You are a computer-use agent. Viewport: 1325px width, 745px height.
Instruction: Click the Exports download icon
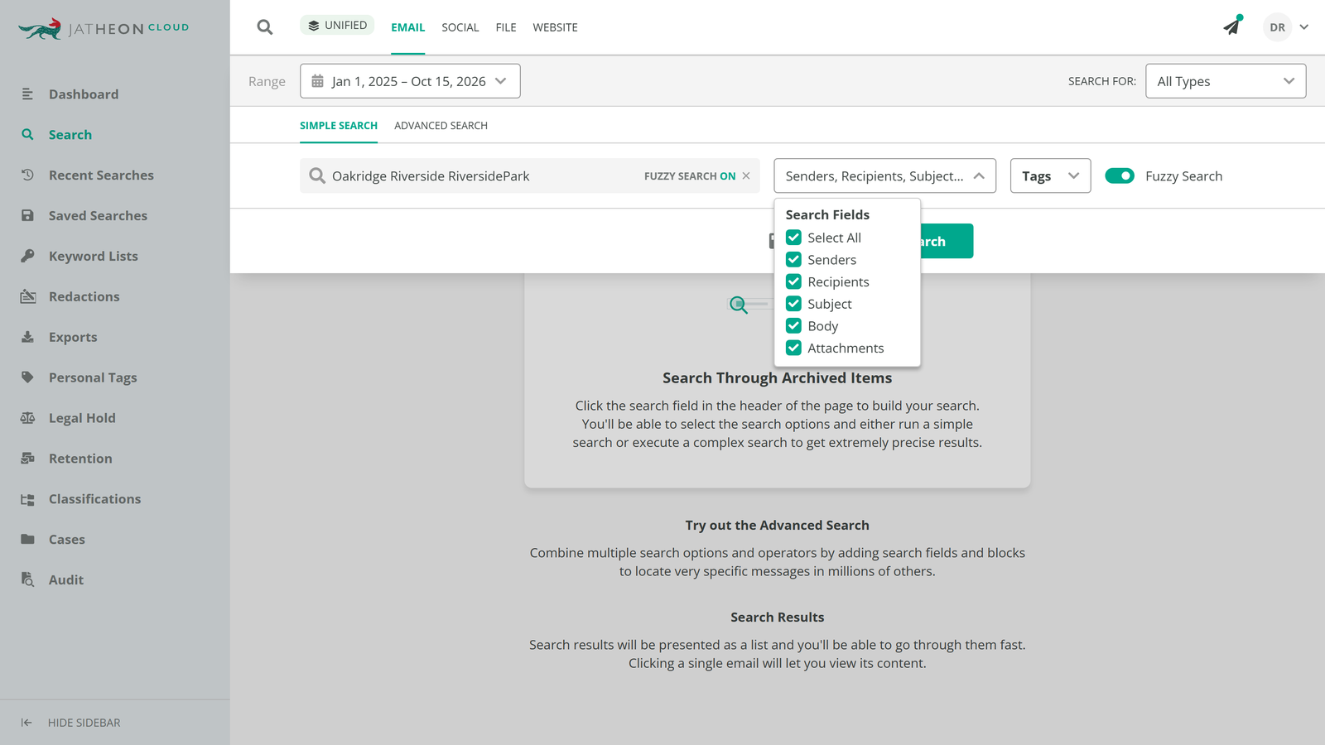pos(27,337)
